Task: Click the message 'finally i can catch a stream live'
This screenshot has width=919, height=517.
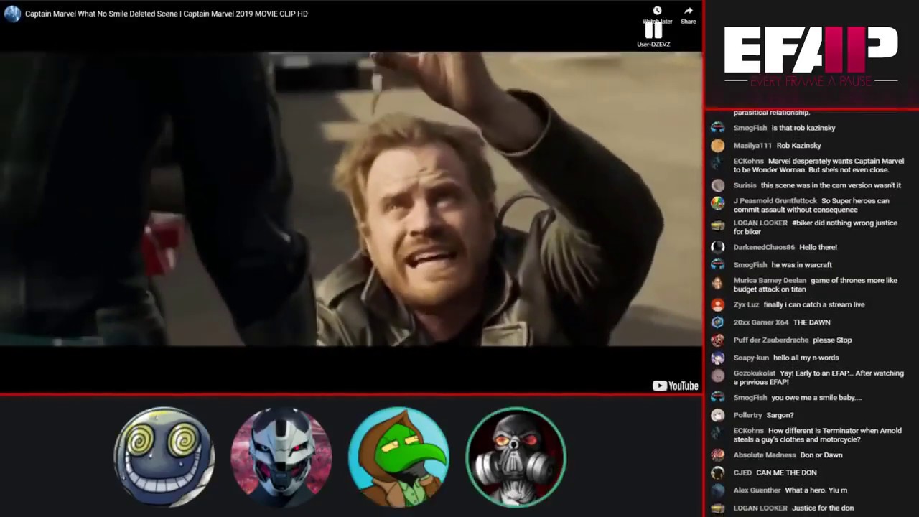Action: (x=814, y=304)
